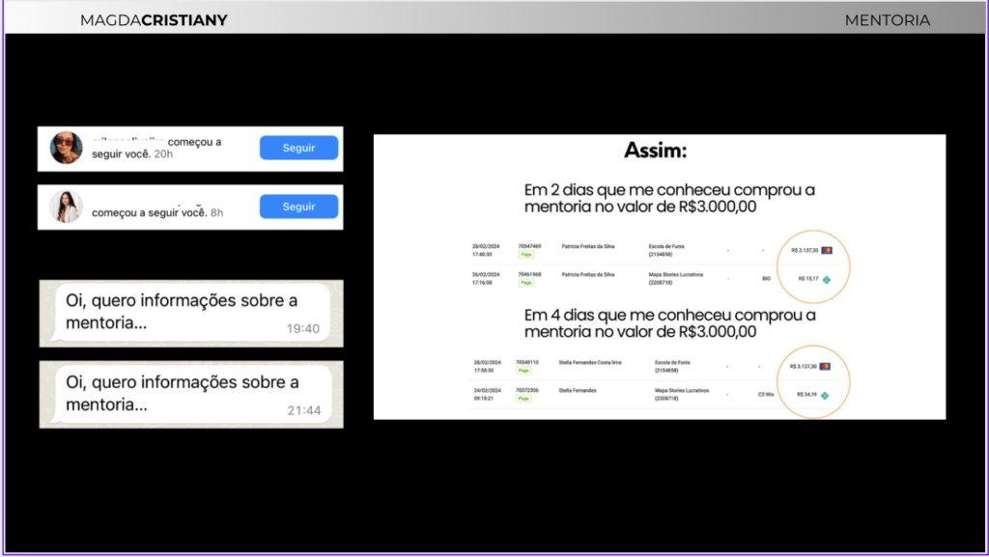Screen dimensions: 989x557
Task: Click the BIO source tag
Action: [766, 278]
